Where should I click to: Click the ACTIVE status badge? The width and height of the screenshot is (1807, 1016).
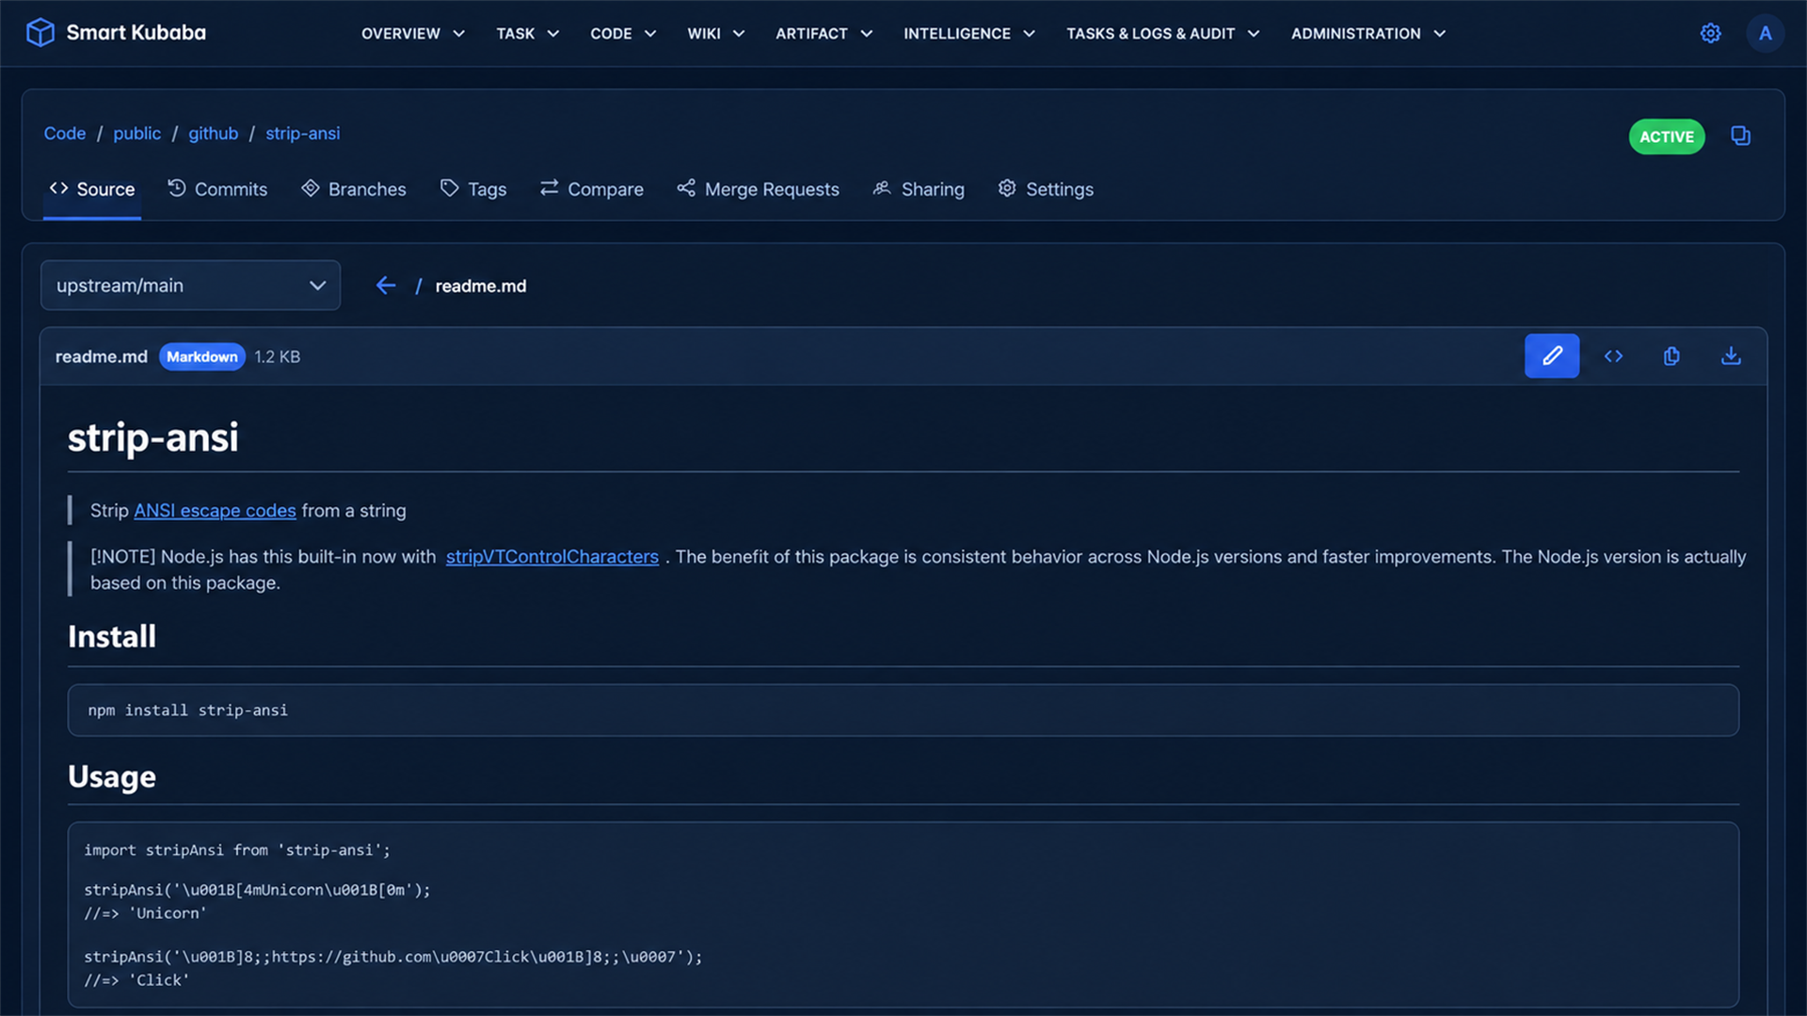click(1667, 136)
